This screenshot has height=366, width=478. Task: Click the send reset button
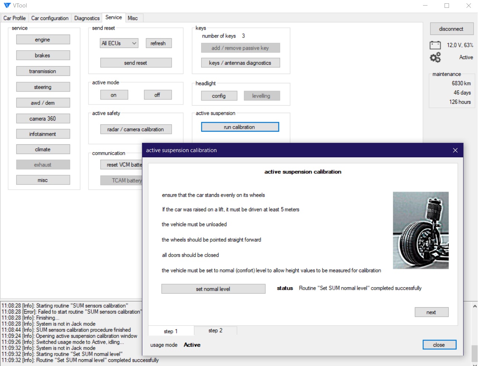click(136, 63)
